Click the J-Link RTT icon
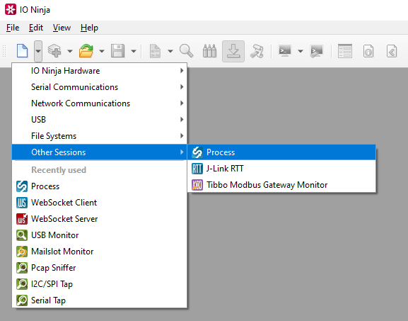Image resolution: width=408 pixels, height=321 pixels. pyautogui.click(x=197, y=169)
